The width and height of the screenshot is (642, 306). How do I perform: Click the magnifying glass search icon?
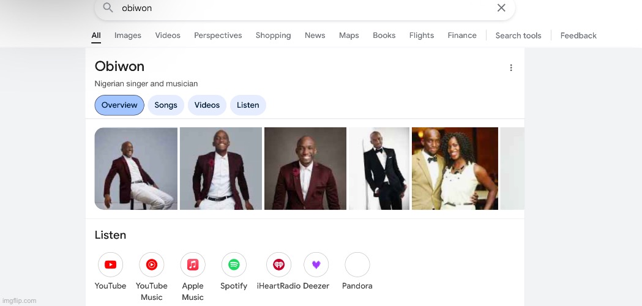tap(108, 8)
